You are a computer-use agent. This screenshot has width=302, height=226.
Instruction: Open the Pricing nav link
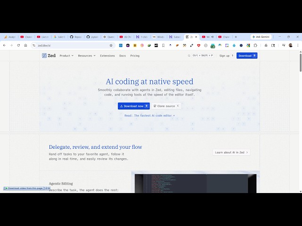tap(134, 56)
